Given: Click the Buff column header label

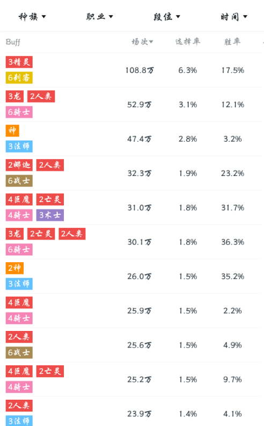Looking at the screenshot, I should click(x=13, y=42).
